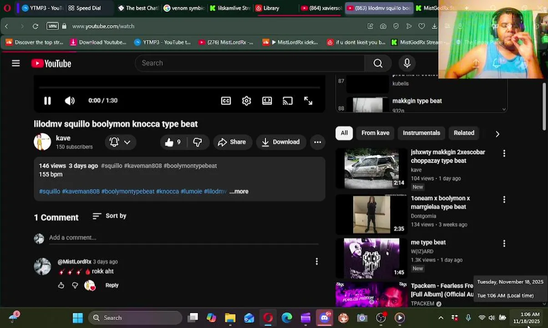Image resolution: width=548 pixels, height=328 pixels.
Task: Open Discord from the taskbar
Action: point(324,318)
